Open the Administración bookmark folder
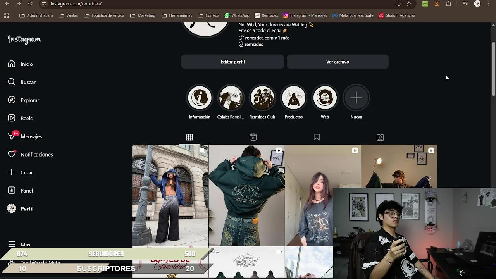Image resolution: width=496 pixels, height=279 pixels. pyautogui.click(x=36, y=15)
